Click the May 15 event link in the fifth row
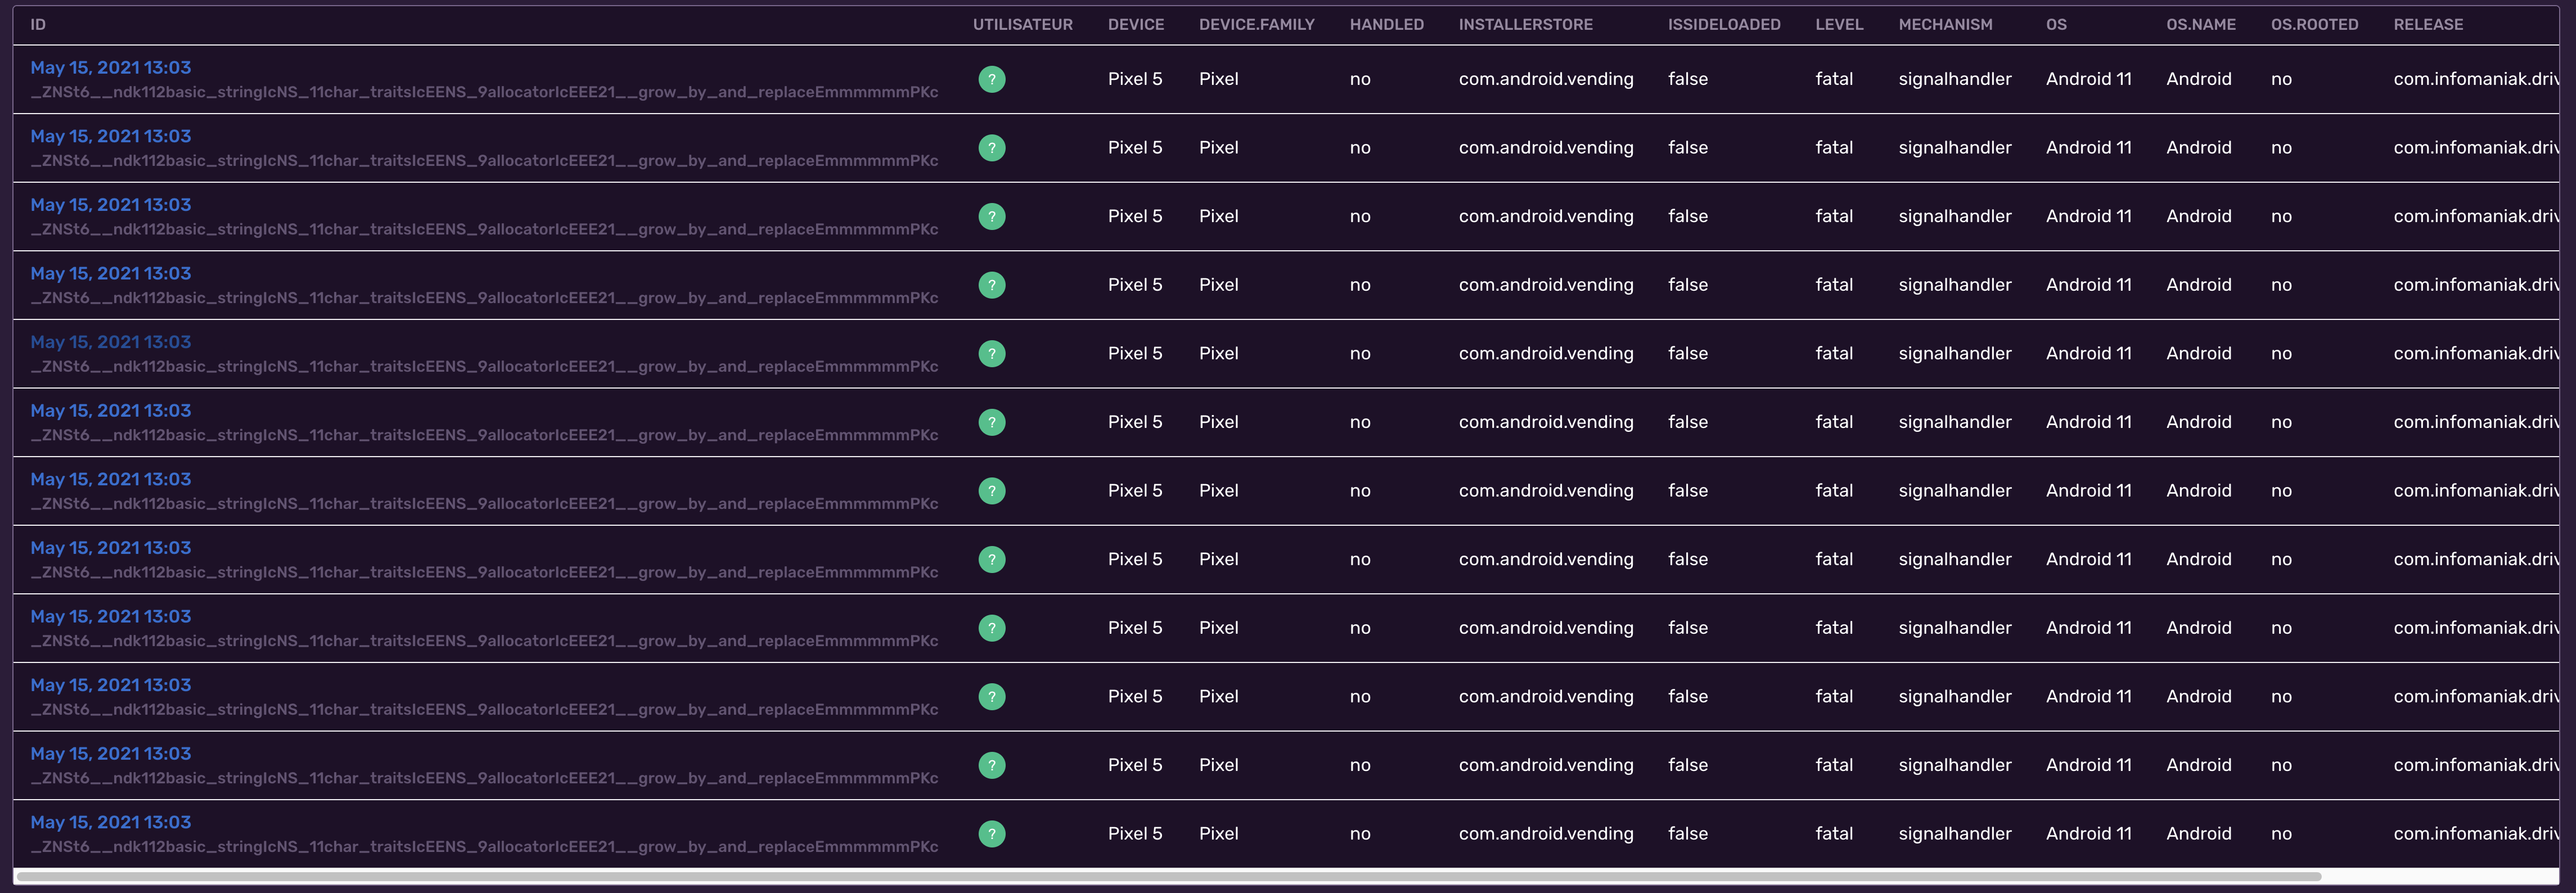The image size is (2576, 893). point(110,341)
